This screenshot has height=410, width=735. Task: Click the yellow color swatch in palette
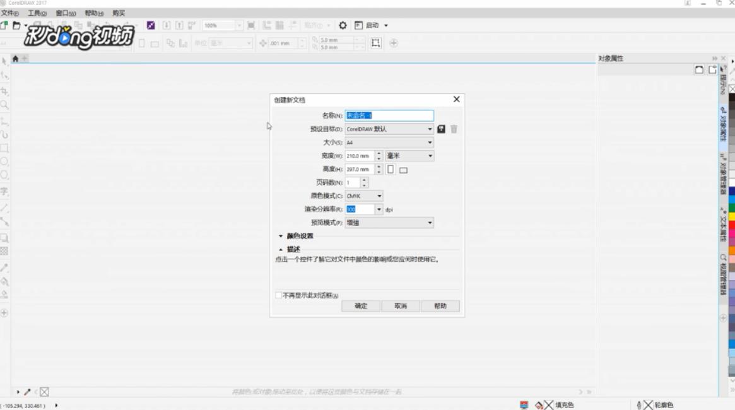click(x=732, y=217)
